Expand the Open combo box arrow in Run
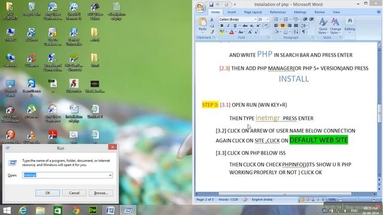Screen dimensions: 383x215 [x=110, y=175]
